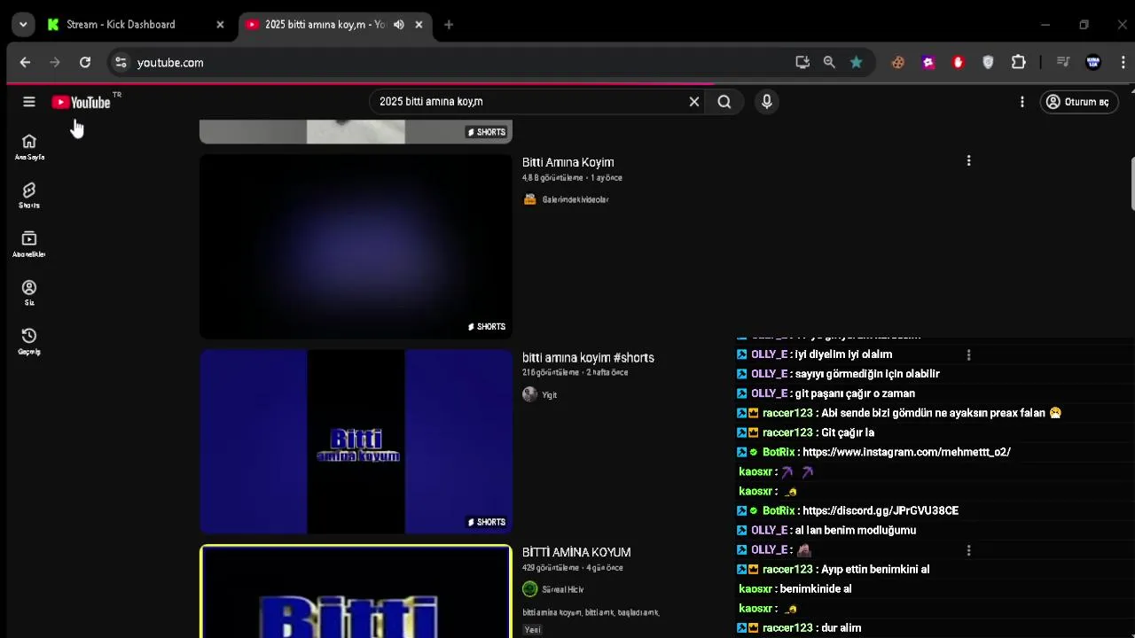Go to Ana Sayfa in sidebar
The height and width of the screenshot is (638, 1135).
coord(29,147)
